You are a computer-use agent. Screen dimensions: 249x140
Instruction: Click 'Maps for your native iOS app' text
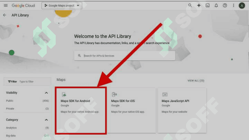click(128, 112)
